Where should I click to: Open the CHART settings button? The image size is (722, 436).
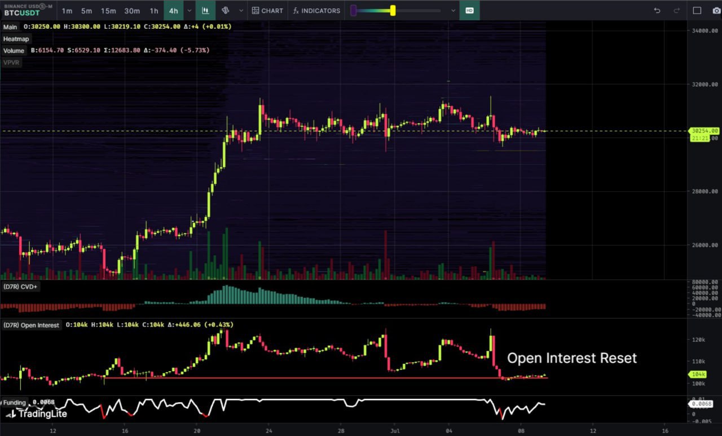coord(267,11)
